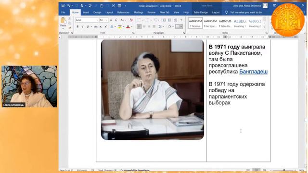308x173 pixels.
Task: Open the Arial font name dropdown
Action: [97, 20]
